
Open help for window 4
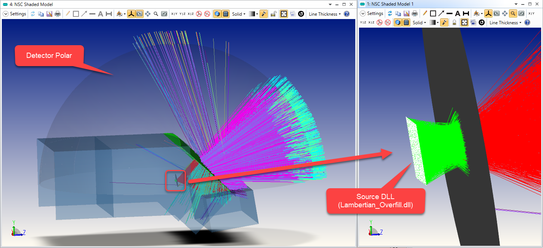click(x=347, y=14)
